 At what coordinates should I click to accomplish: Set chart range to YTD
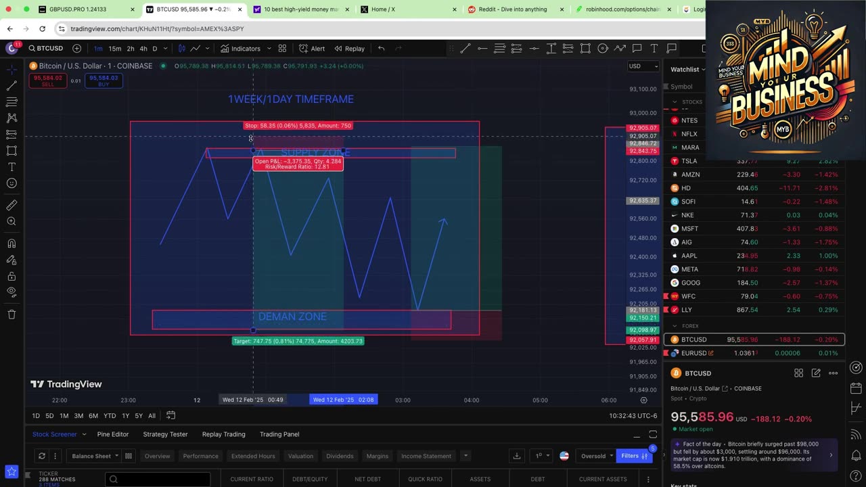coord(110,416)
